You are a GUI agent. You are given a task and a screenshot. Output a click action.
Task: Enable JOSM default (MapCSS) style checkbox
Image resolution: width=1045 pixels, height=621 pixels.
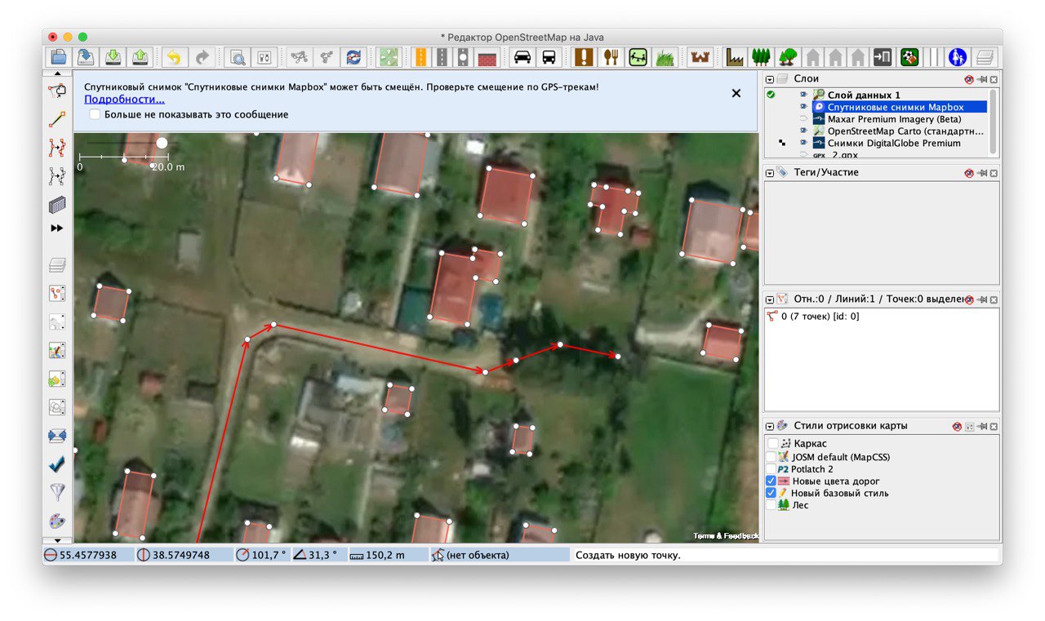(772, 456)
